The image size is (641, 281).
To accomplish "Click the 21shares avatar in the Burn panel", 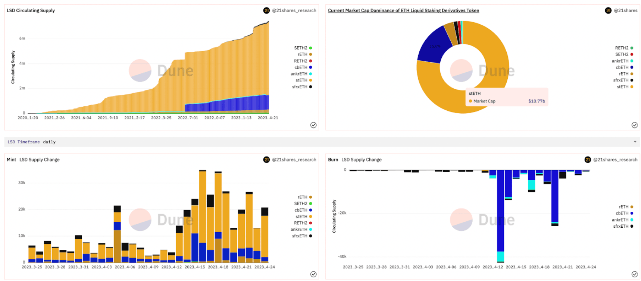I will point(588,160).
